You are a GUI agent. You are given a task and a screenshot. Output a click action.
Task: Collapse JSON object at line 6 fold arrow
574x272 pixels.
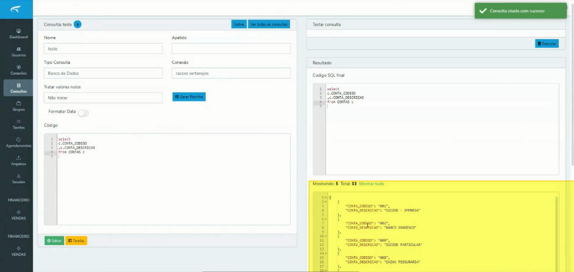[x=326, y=219]
